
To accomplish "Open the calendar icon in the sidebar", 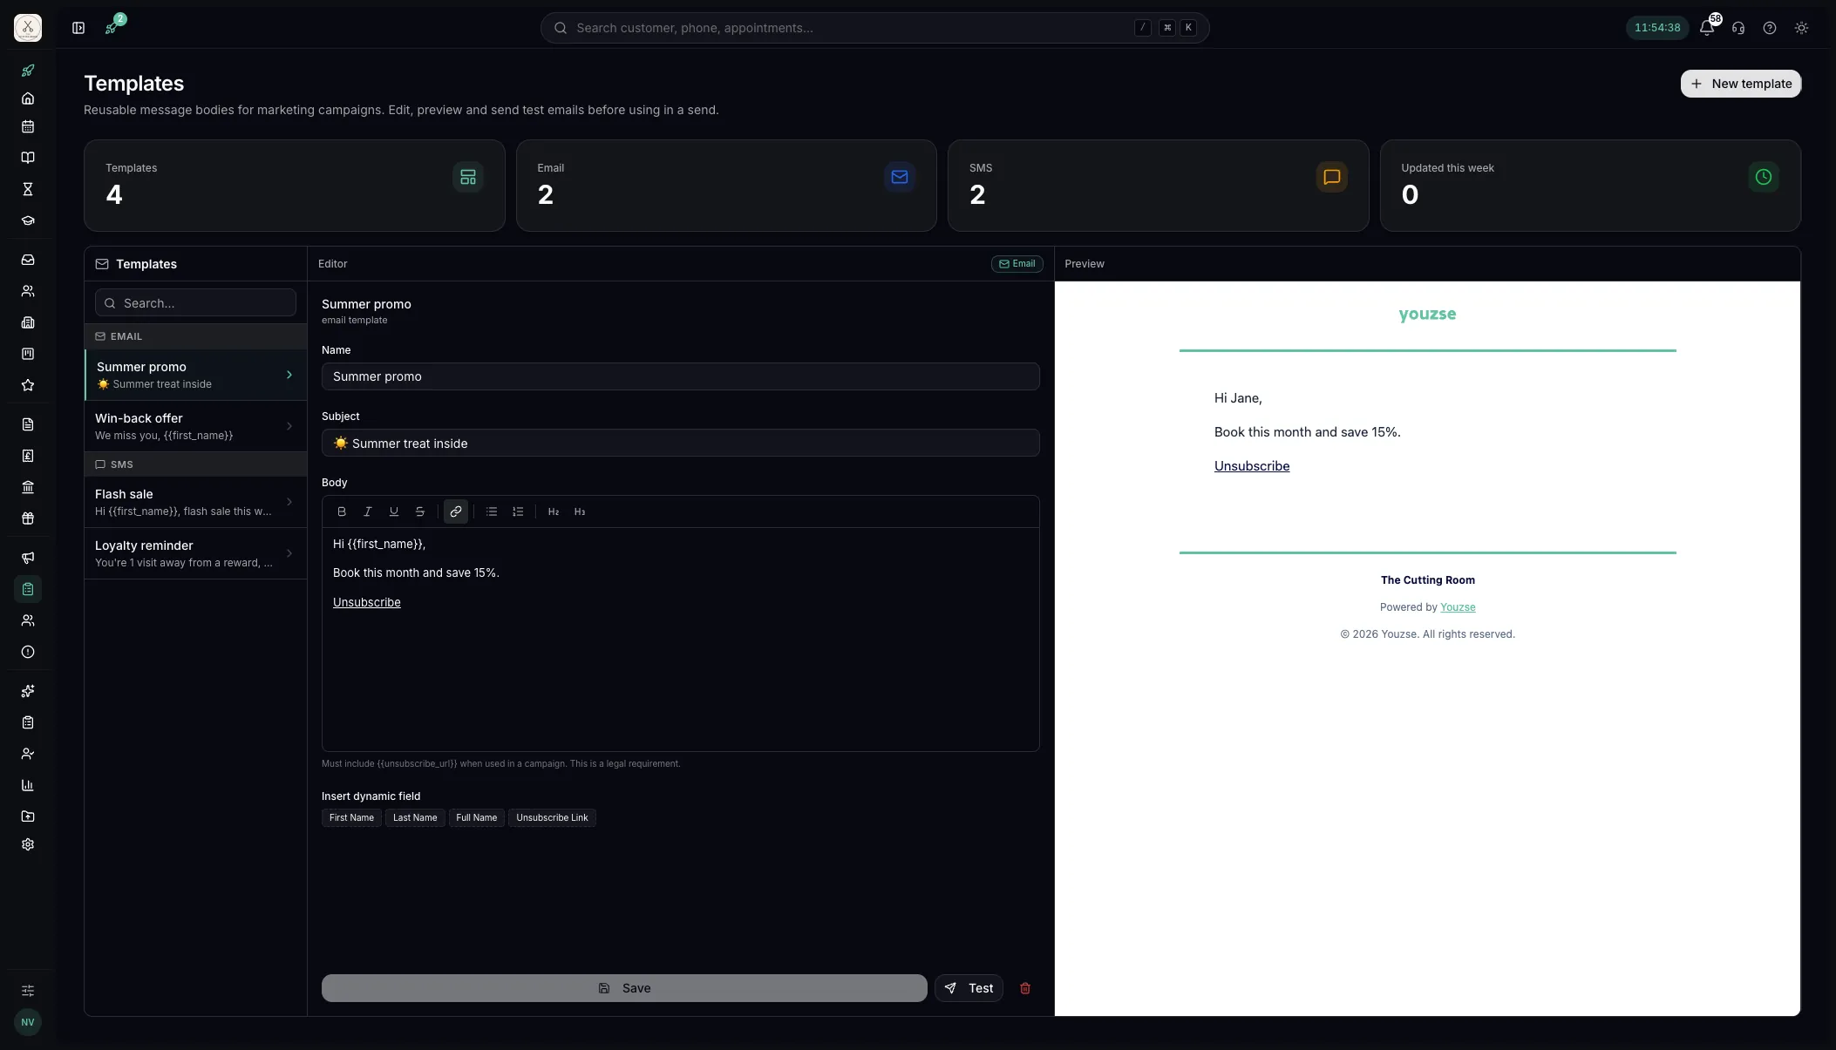I will (28, 126).
